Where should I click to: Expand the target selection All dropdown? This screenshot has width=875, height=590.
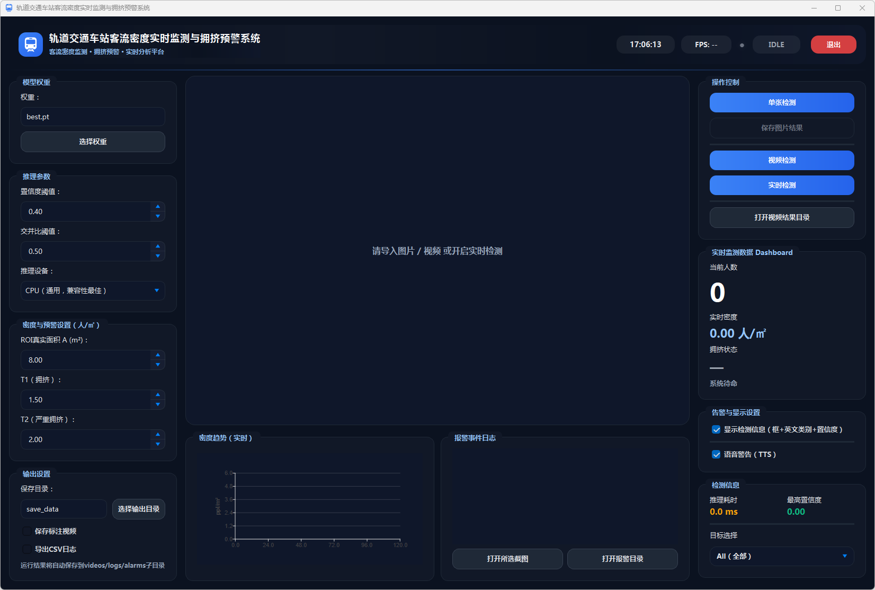click(782, 556)
